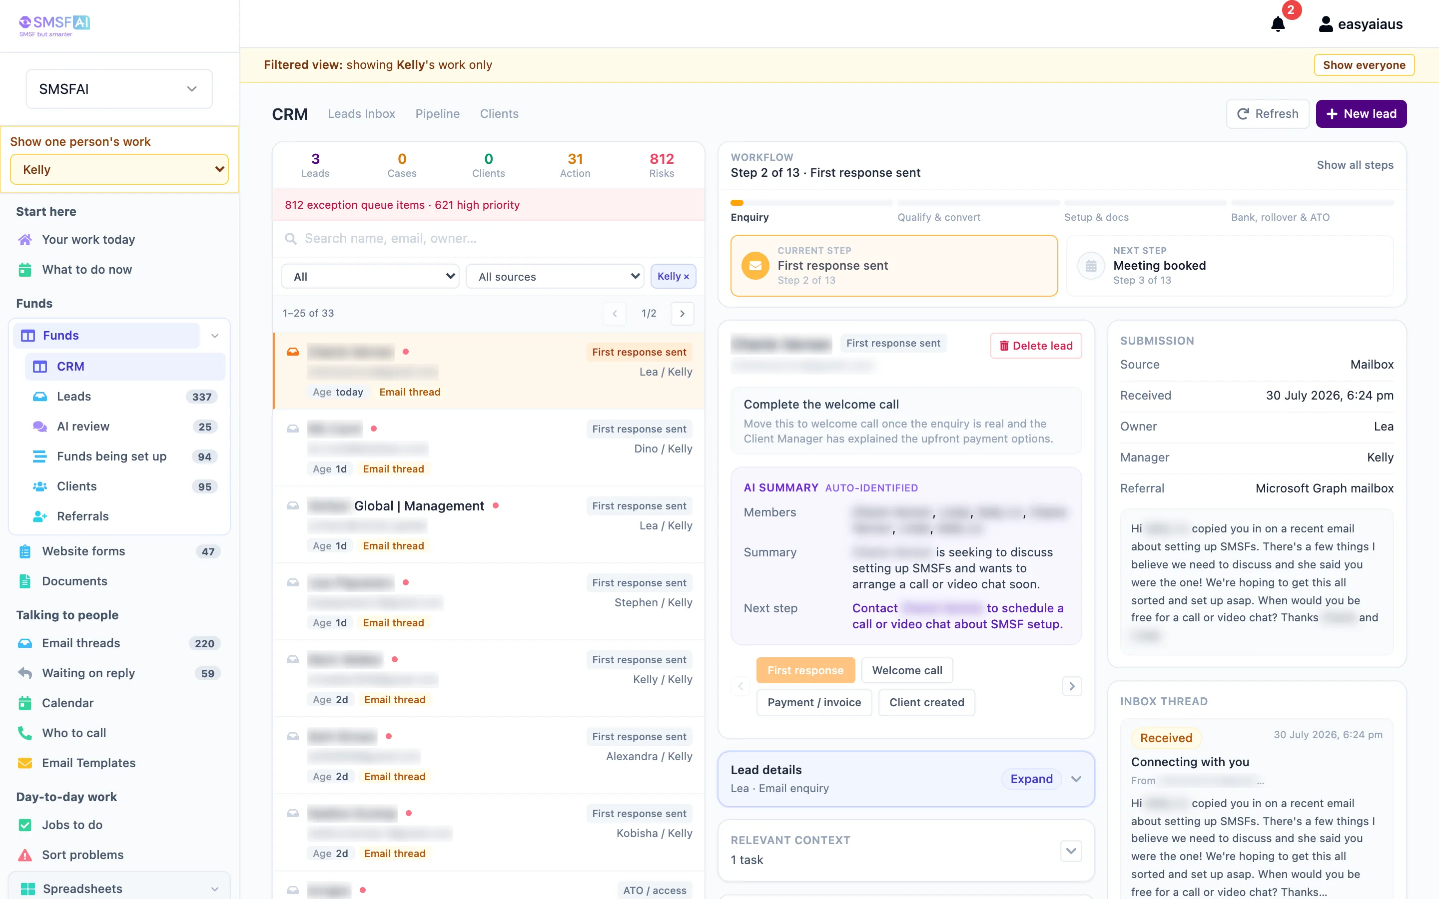The height and width of the screenshot is (899, 1439).
Task: Click the Expand button in Lead details
Action: point(1031,779)
